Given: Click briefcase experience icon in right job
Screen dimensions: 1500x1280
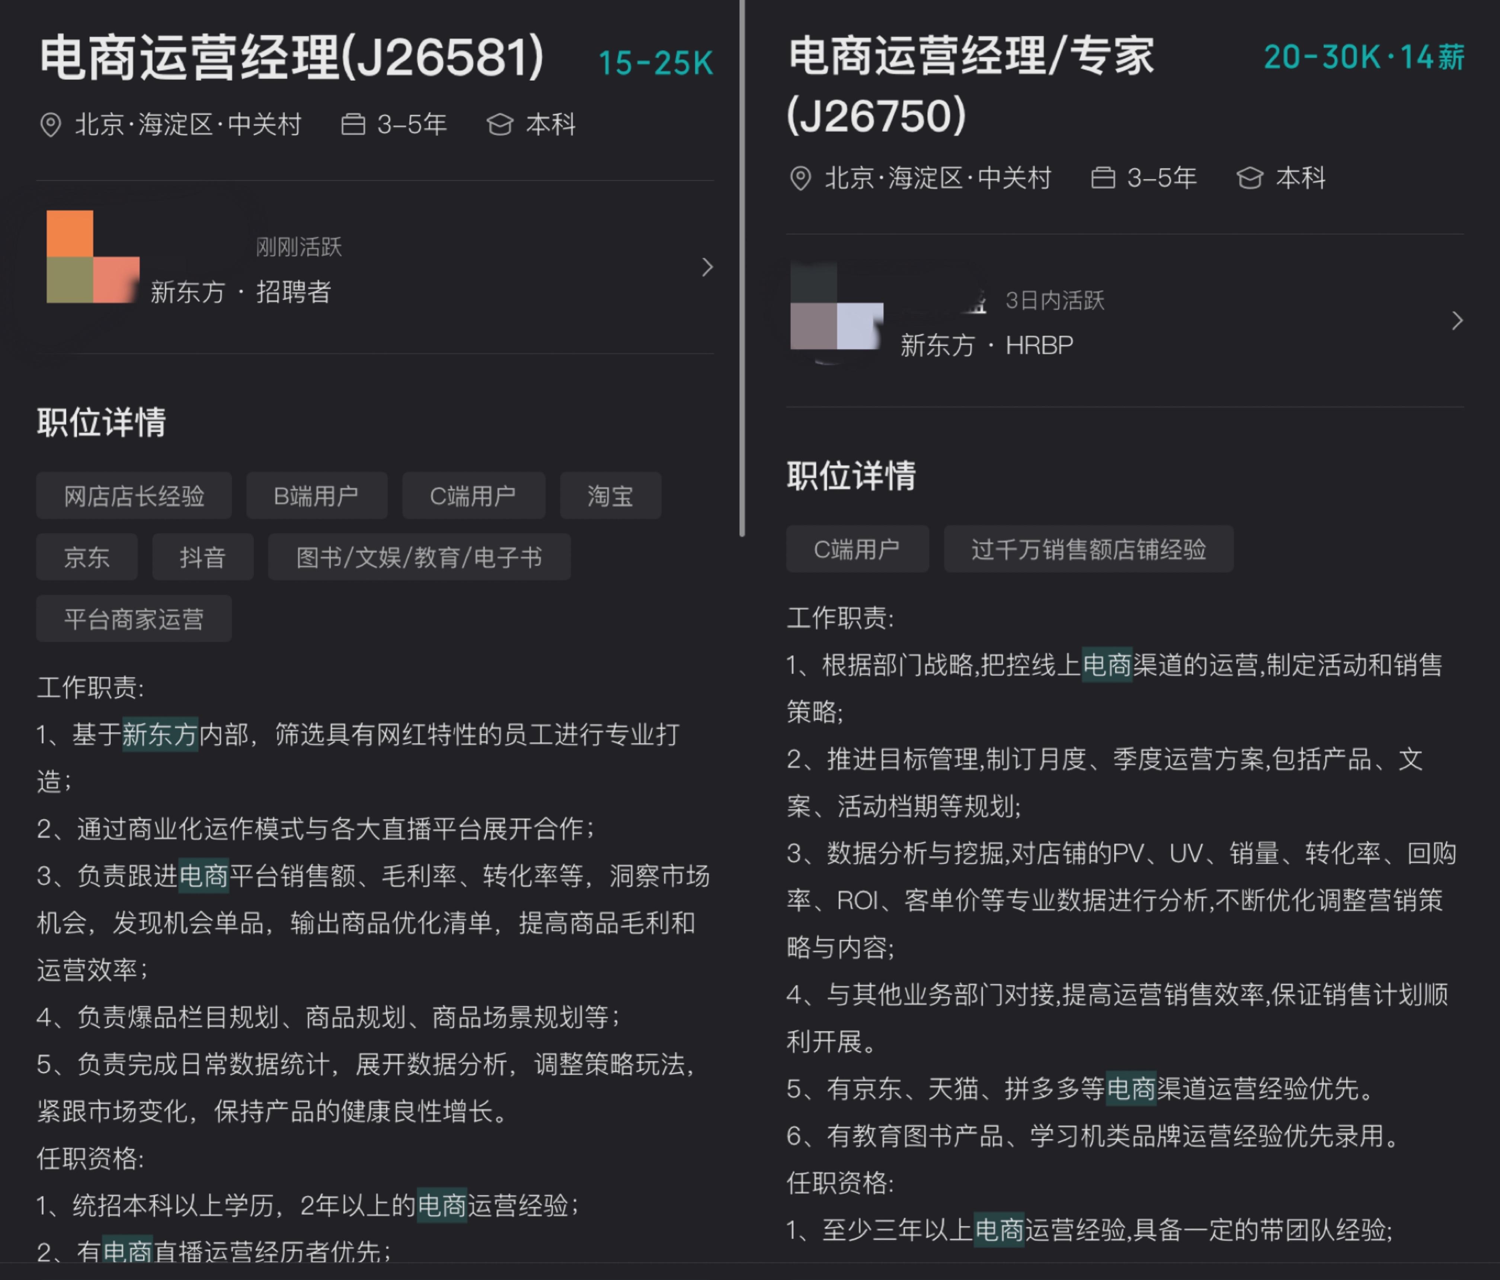Looking at the screenshot, I should coord(1103,178).
